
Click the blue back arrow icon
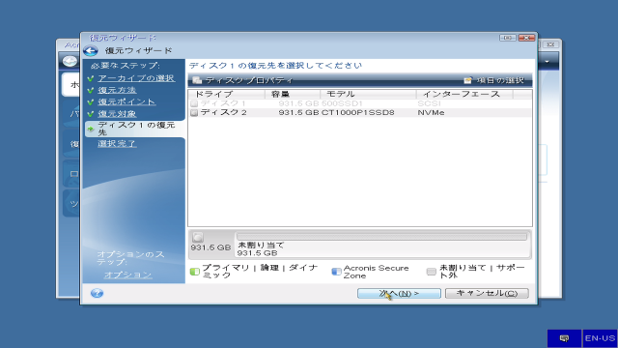pos(91,51)
